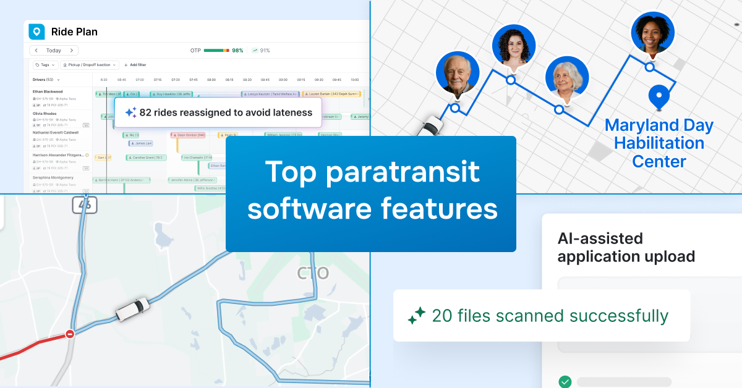Click the Ride Plan location pin logo

37,32
